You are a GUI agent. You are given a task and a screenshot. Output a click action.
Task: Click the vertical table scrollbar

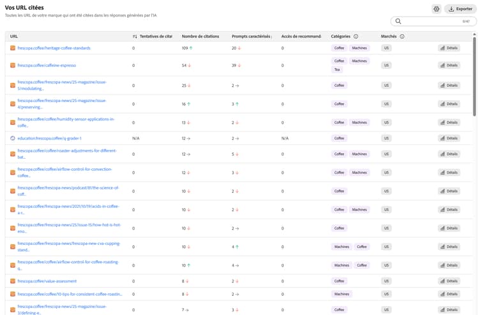(x=474, y=77)
